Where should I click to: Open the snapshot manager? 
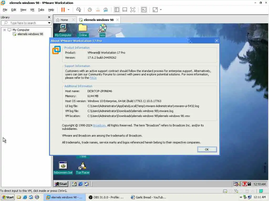[x=106, y=10]
